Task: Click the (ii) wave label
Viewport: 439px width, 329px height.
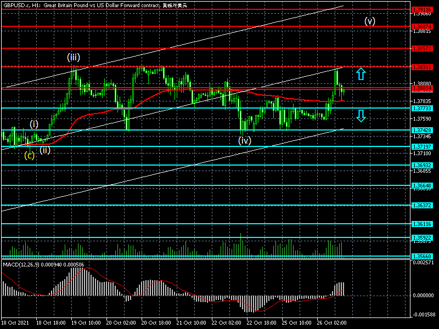Action: [45, 150]
